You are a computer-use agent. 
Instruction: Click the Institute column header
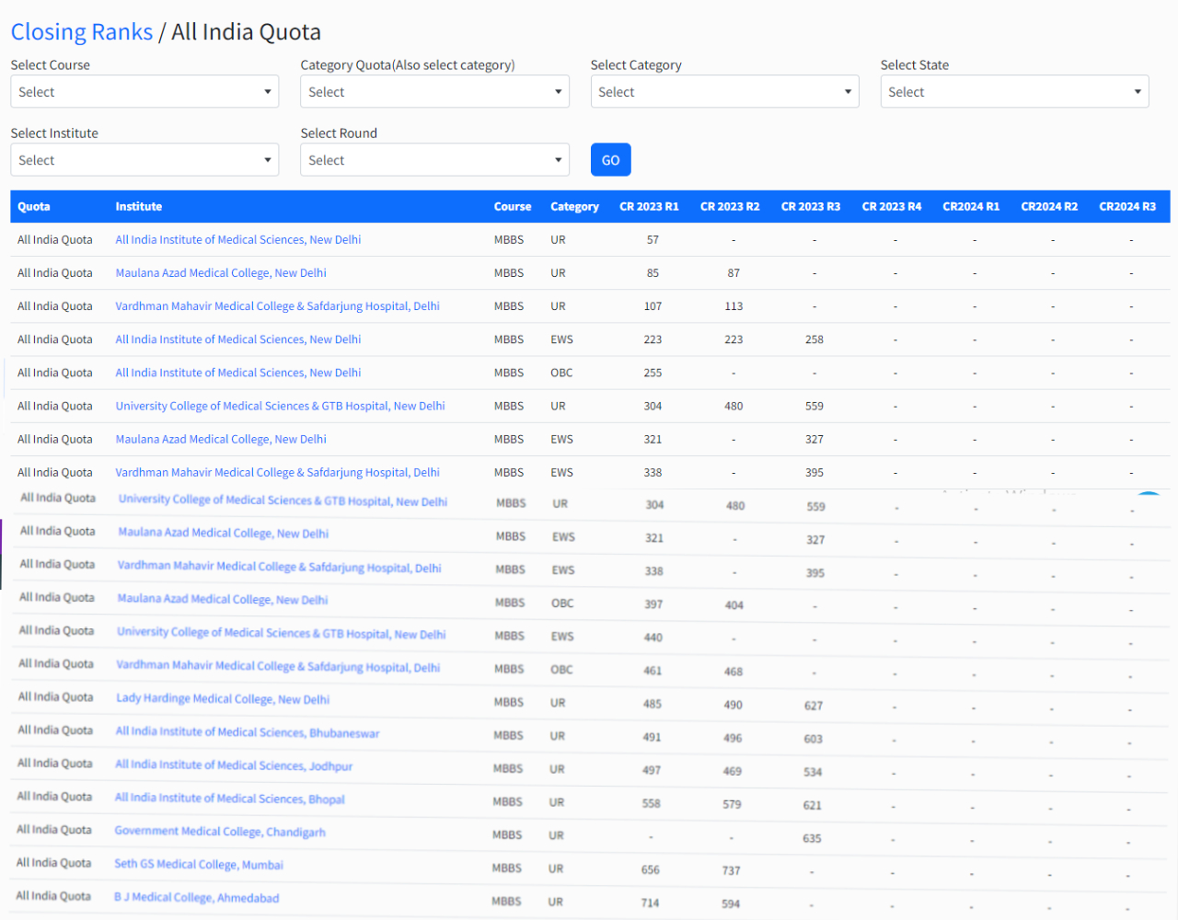pyautogui.click(x=139, y=207)
